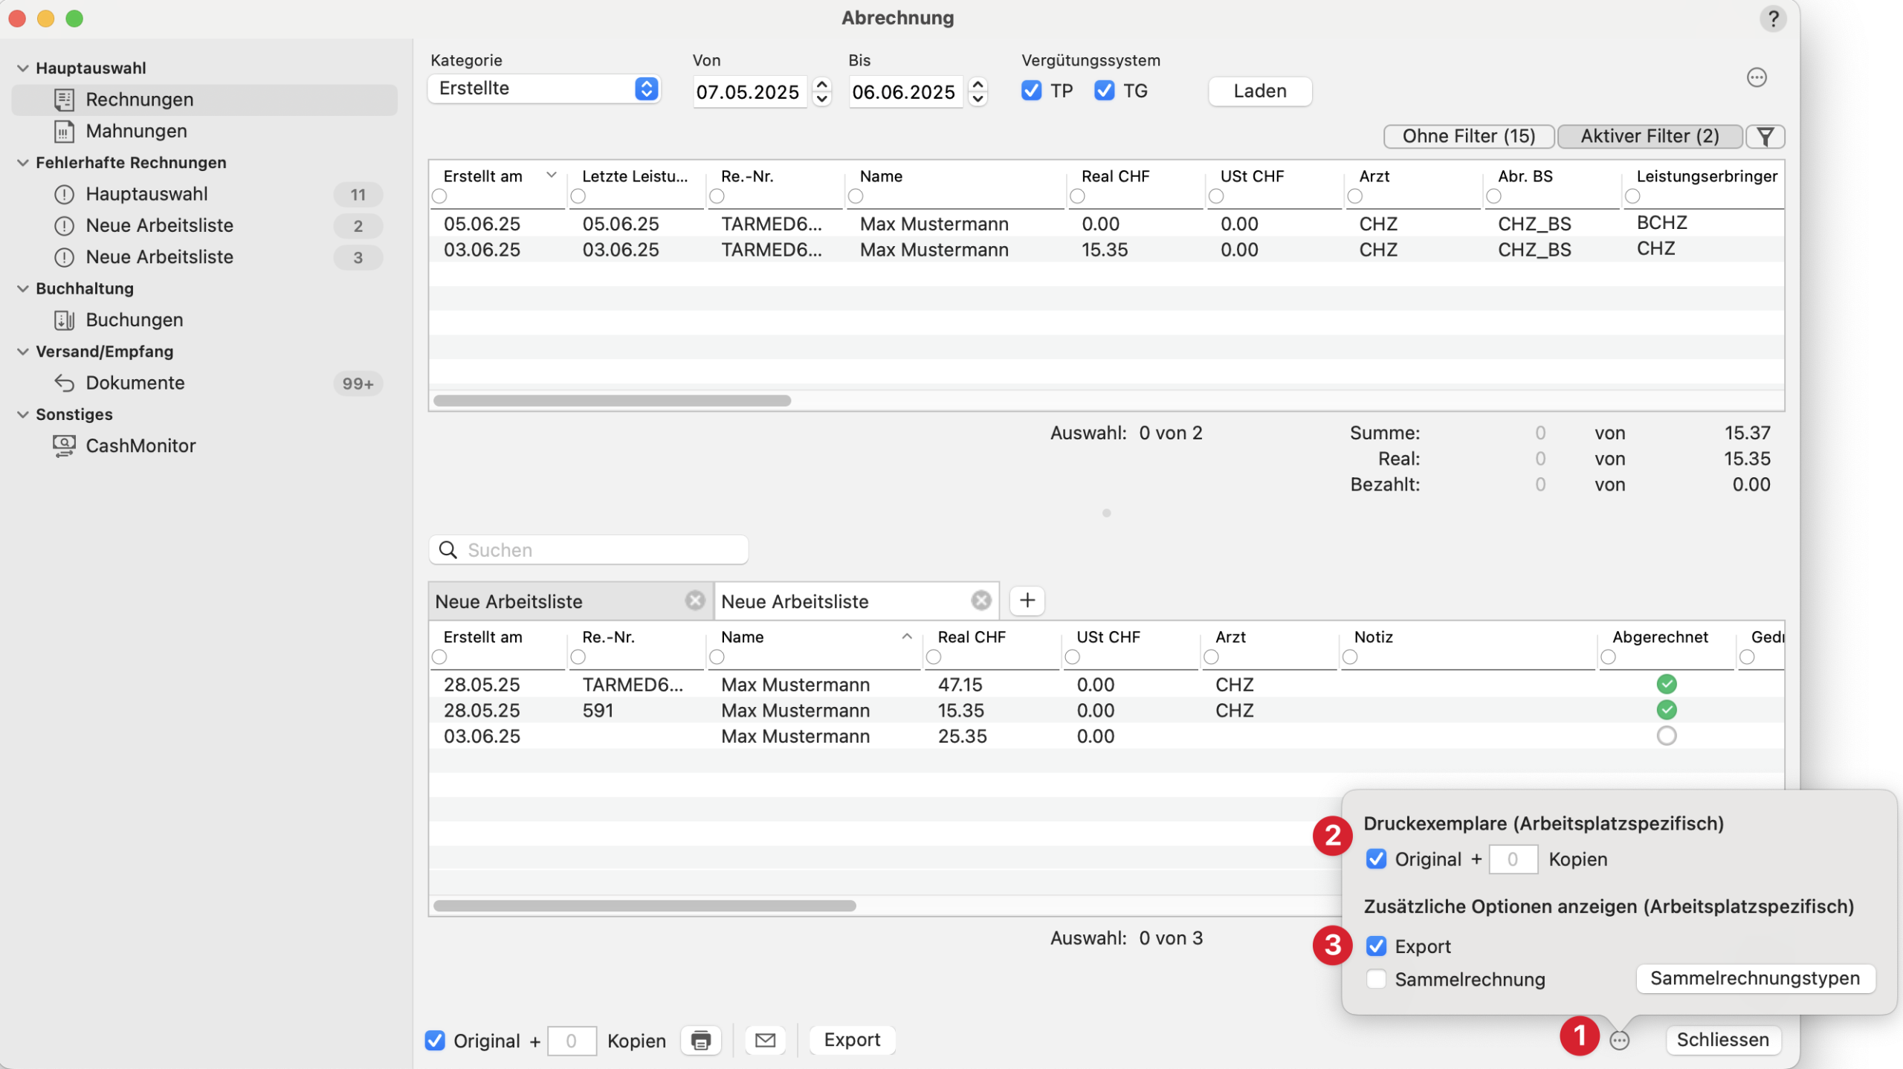Collapse the Fehlerhafte Rechnungen section
This screenshot has height=1069, width=1903.
pyautogui.click(x=23, y=163)
